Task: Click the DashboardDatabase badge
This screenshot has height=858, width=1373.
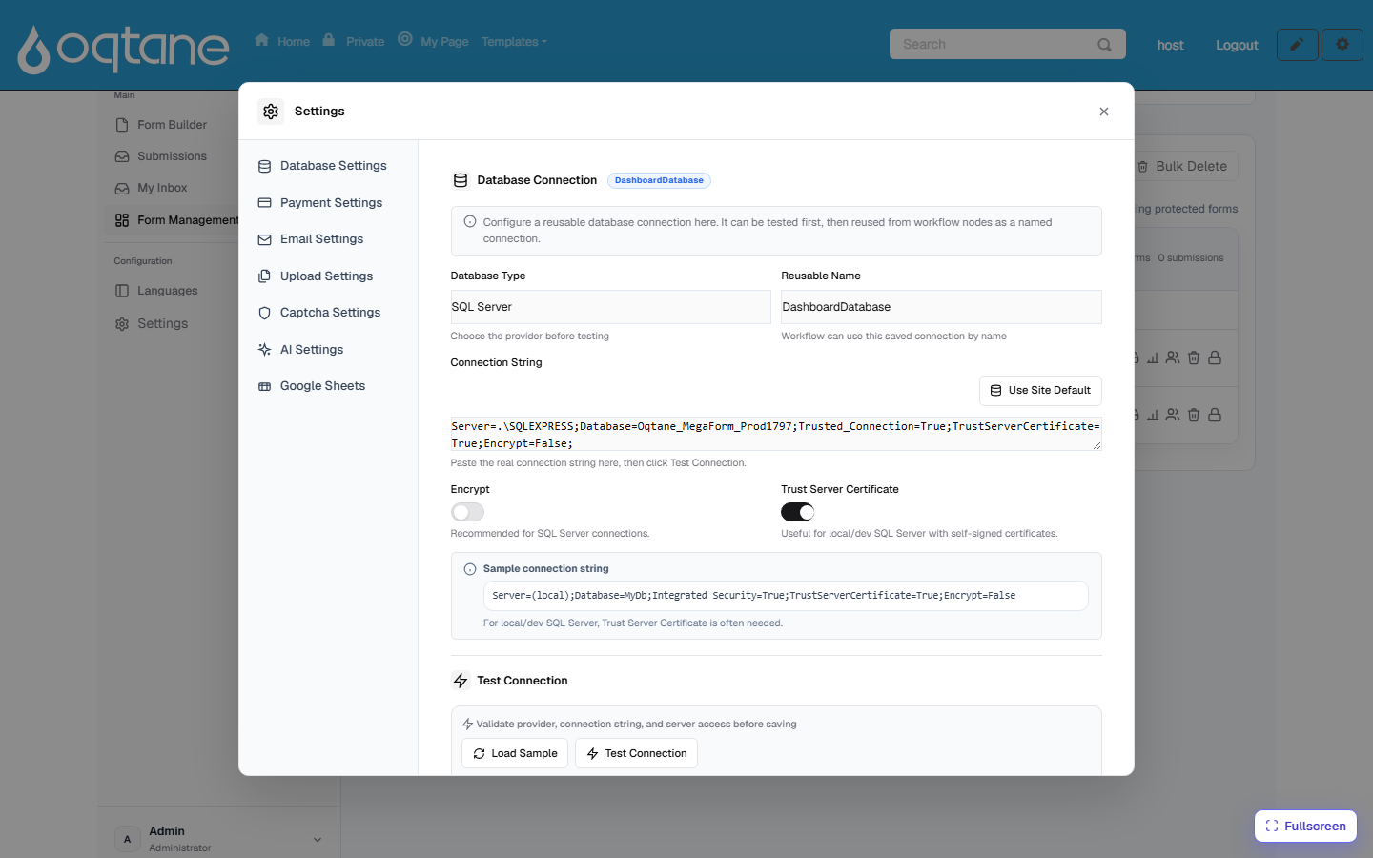Action: 659,180
